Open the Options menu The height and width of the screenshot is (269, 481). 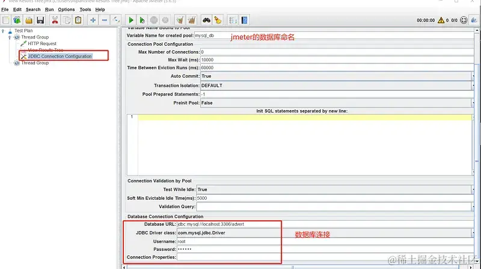[x=66, y=10]
